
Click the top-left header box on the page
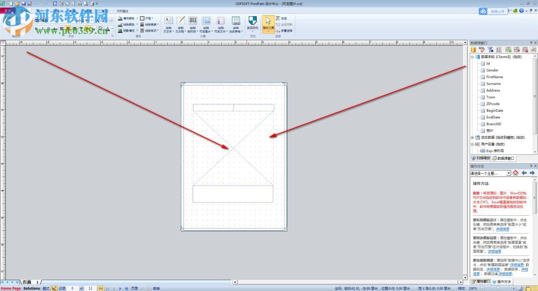pyautogui.click(x=214, y=108)
